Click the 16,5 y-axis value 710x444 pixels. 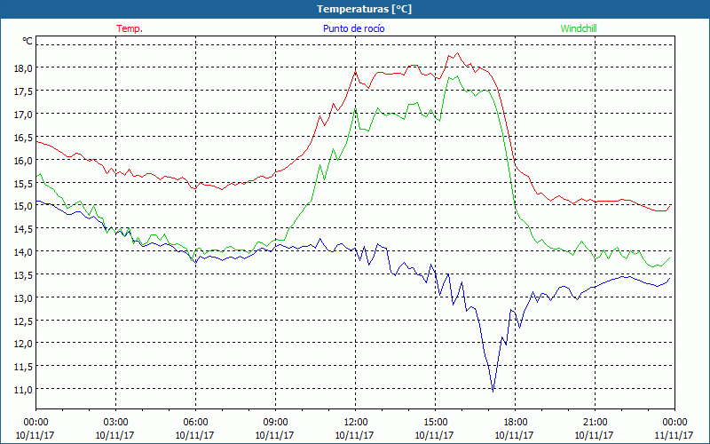pos(24,138)
